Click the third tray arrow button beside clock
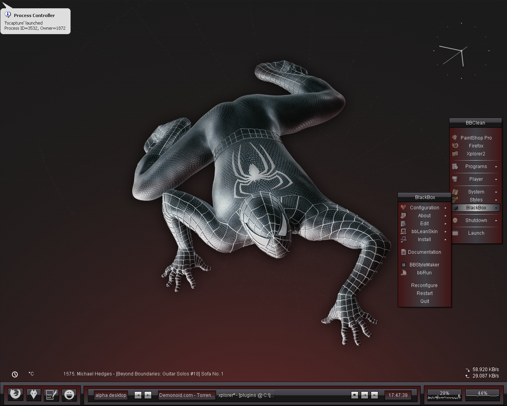Screen dimensions: 507x406 pyautogui.click(x=374, y=395)
